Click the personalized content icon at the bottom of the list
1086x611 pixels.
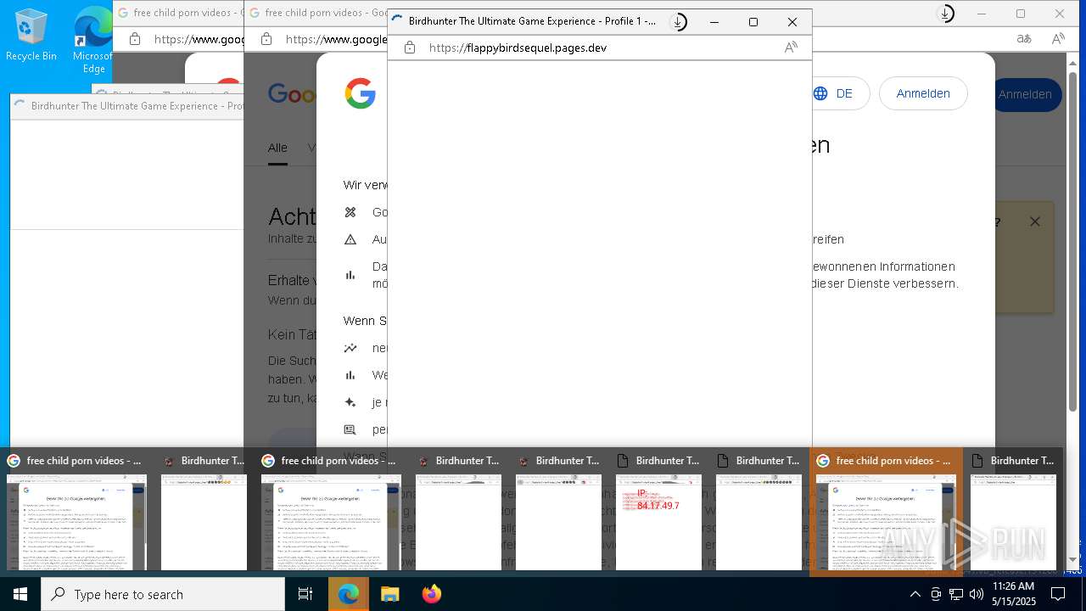click(x=350, y=429)
